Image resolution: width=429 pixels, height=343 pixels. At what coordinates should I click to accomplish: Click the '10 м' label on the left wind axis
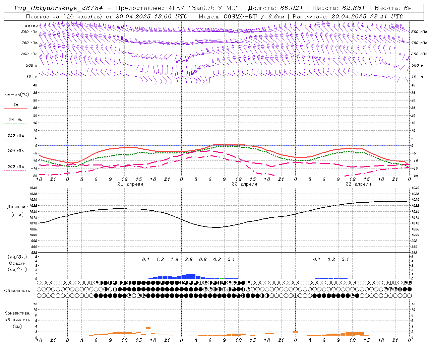point(32,76)
